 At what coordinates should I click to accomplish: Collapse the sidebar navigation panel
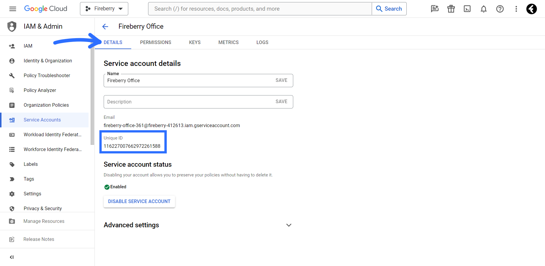12,257
